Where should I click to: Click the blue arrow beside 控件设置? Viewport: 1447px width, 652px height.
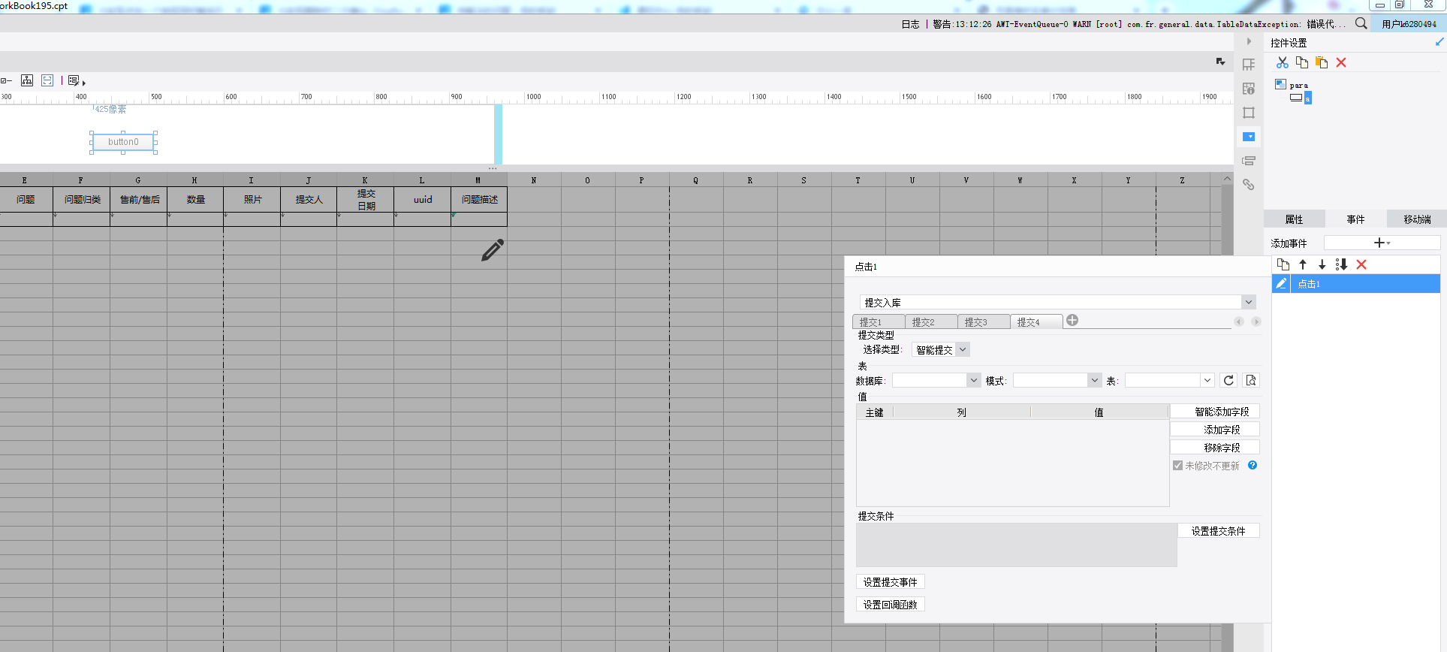[1439, 42]
